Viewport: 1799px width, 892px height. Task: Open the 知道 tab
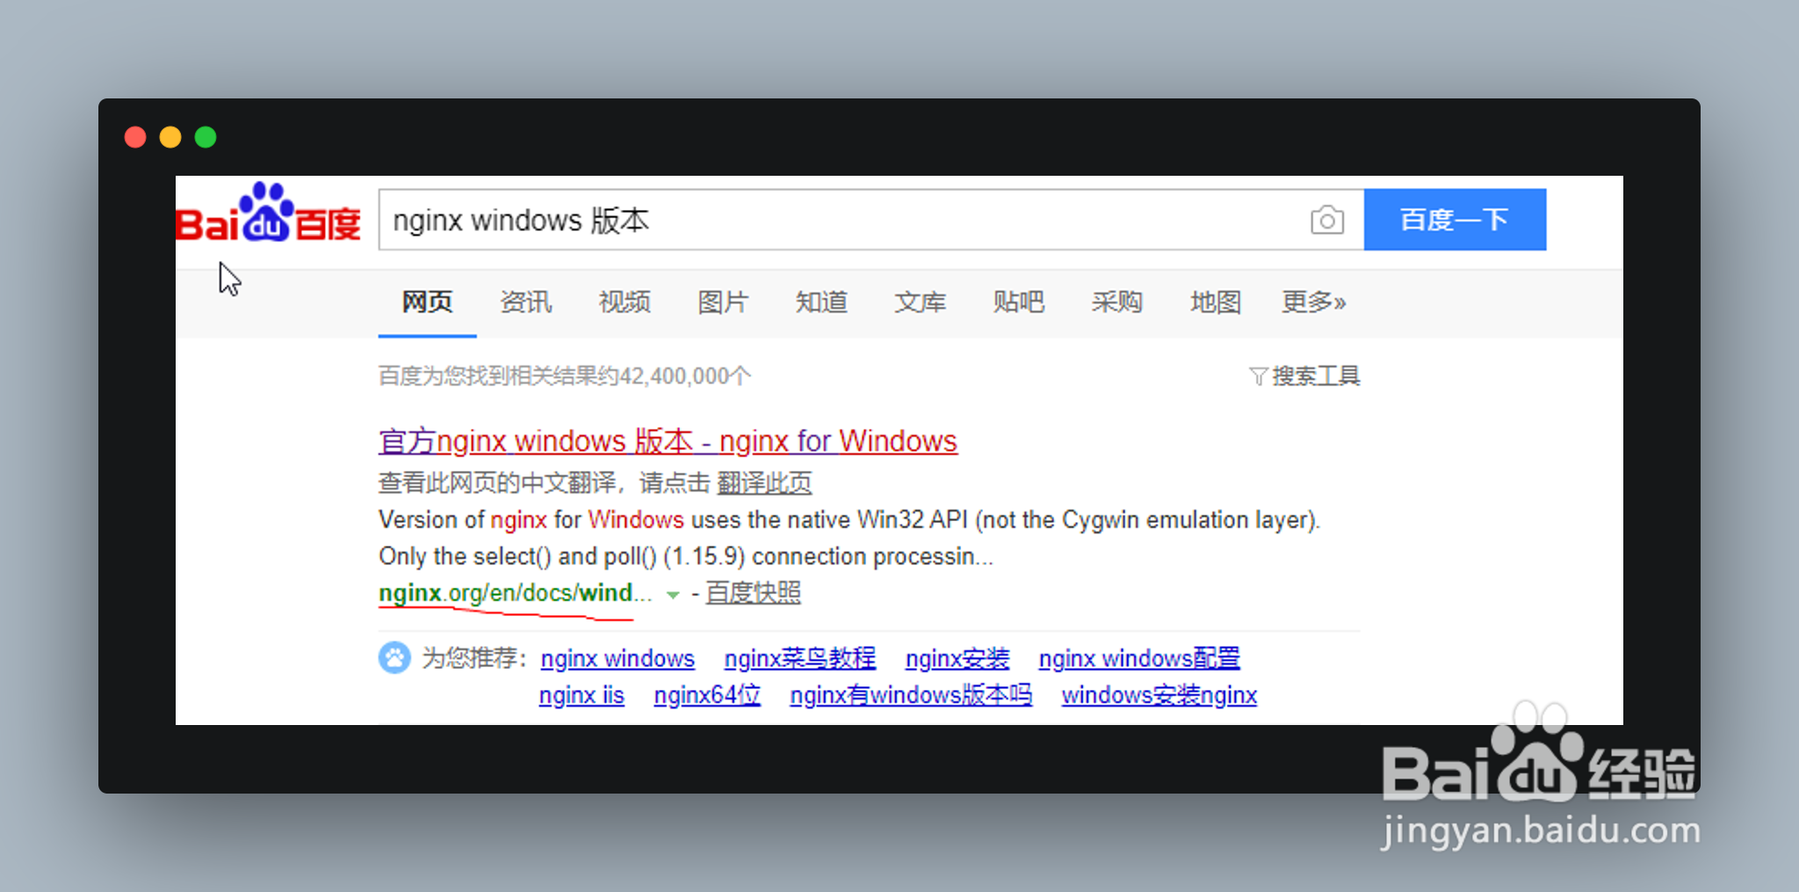(x=820, y=302)
